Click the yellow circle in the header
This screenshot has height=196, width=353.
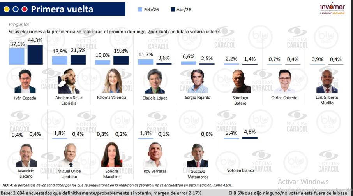tap(7, 9)
